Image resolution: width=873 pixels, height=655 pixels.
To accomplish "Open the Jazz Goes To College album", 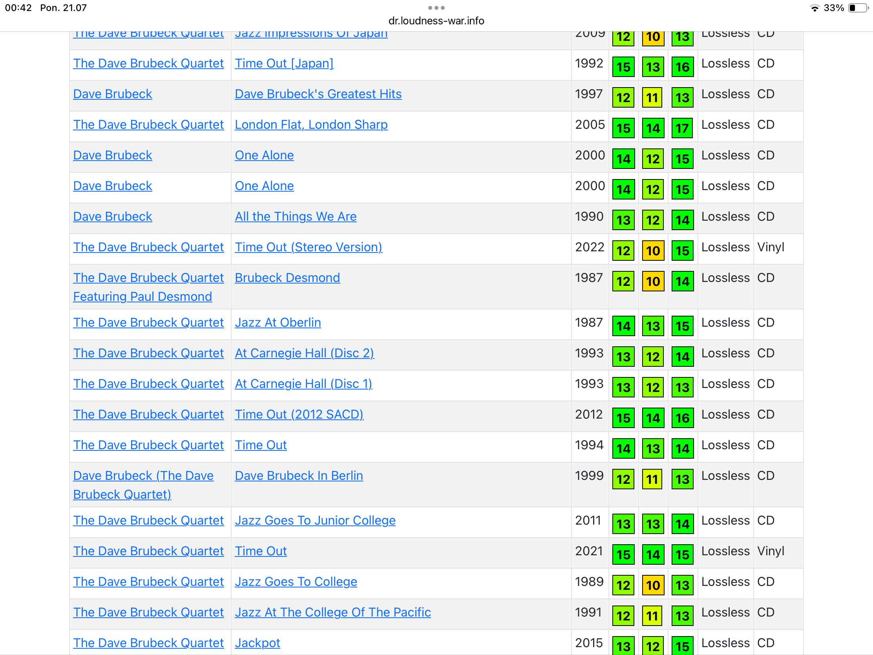I will 296,582.
